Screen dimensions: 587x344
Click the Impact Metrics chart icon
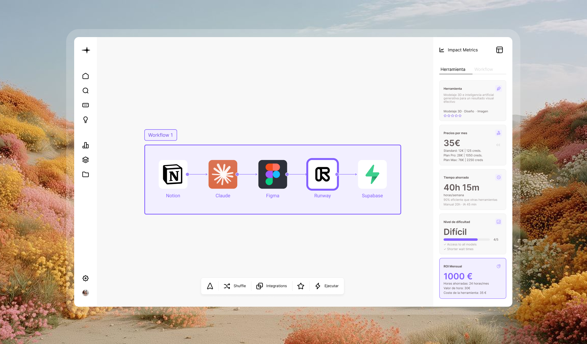point(442,50)
